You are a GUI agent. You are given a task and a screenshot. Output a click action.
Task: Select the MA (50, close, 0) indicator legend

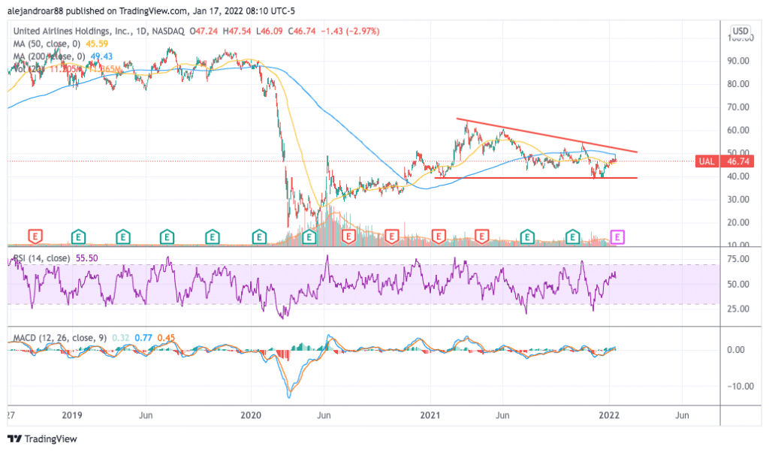coord(47,44)
